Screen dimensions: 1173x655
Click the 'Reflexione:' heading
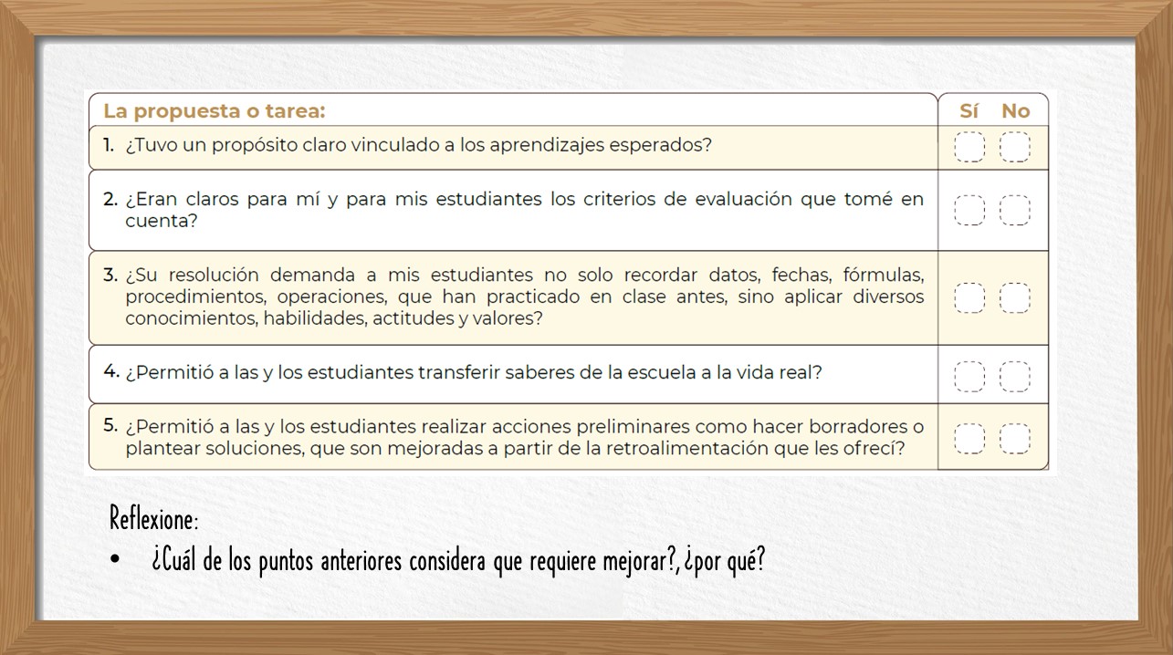tap(153, 519)
